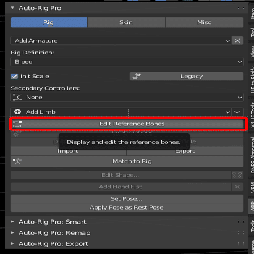
Task: Click the Set Pose button
Action: click(127, 199)
